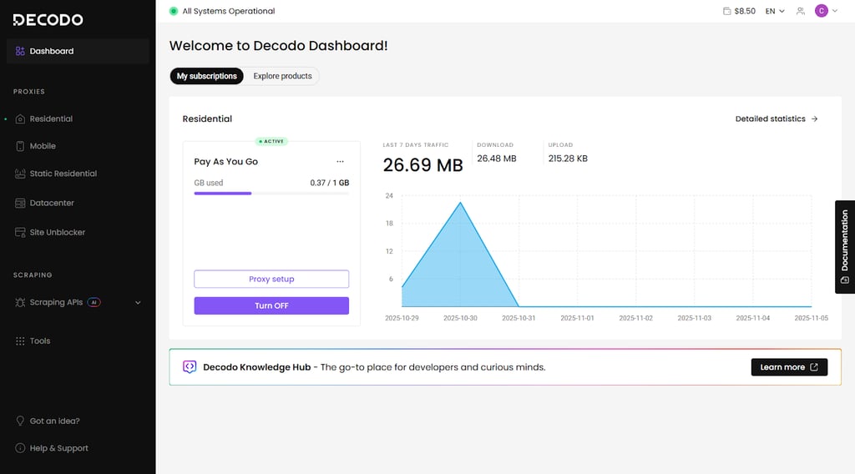Open Mobile proxies page
Image resolution: width=855 pixels, height=474 pixels.
[43, 146]
